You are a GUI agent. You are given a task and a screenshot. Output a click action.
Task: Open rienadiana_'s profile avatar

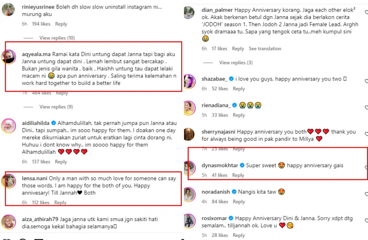[189, 108]
